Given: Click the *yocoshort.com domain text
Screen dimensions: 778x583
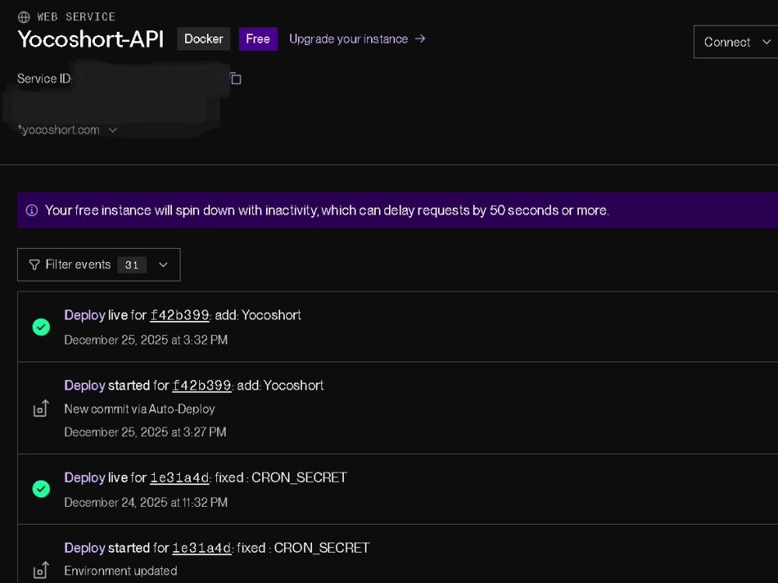Looking at the screenshot, I should pyautogui.click(x=58, y=130).
